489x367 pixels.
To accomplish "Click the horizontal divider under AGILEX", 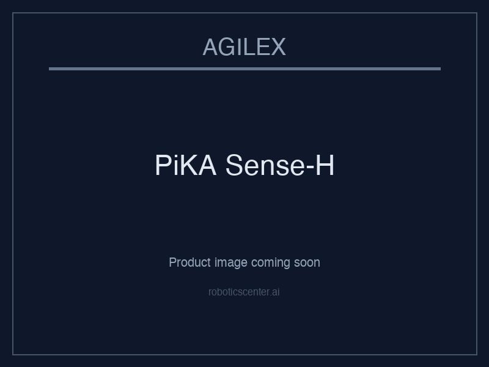I will (x=245, y=69).
